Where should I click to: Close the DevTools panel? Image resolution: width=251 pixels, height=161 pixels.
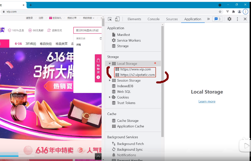pos(245,19)
